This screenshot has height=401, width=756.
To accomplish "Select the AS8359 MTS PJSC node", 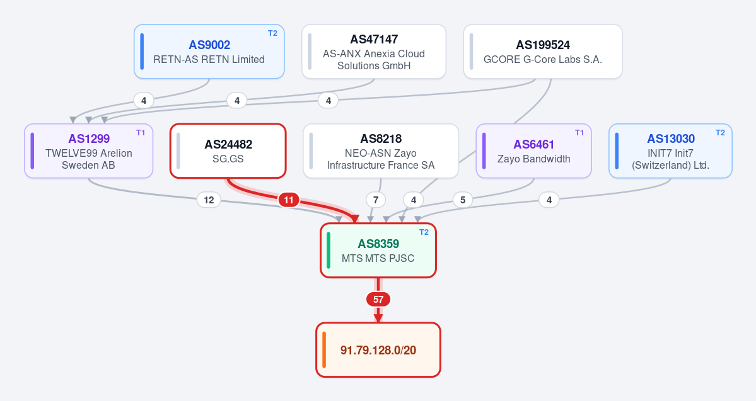I will [x=378, y=251].
